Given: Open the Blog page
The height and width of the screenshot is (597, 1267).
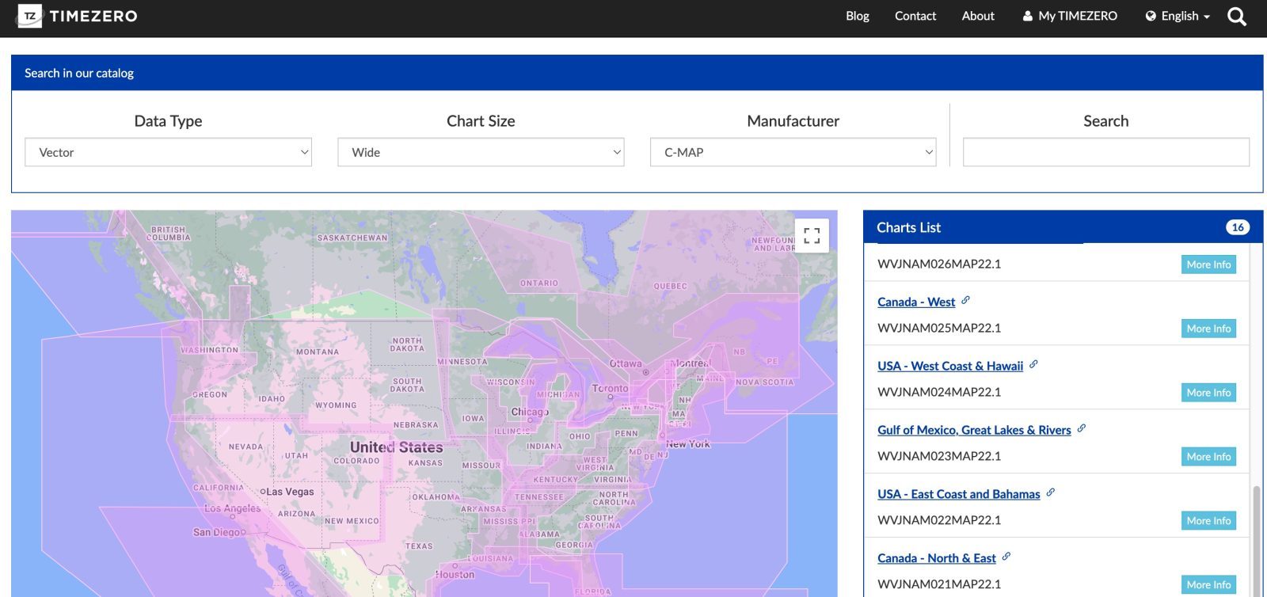Looking at the screenshot, I should click(857, 16).
